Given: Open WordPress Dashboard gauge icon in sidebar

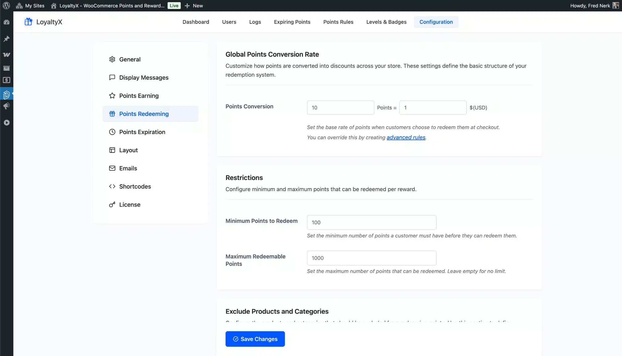Looking at the screenshot, I should [x=6, y=22].
